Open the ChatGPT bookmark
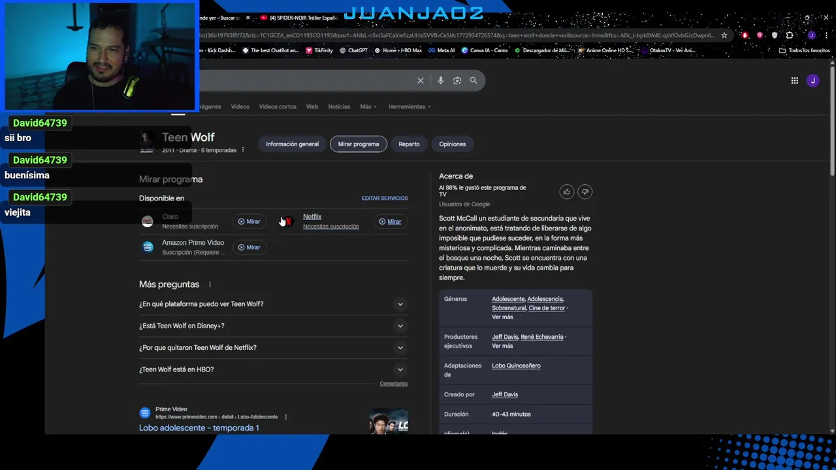The width and height of the screenshot is (836, 470). (353, 50)
